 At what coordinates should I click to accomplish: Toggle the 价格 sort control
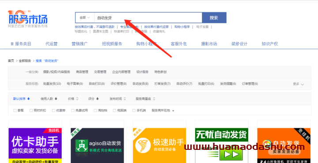click(73, 99)
